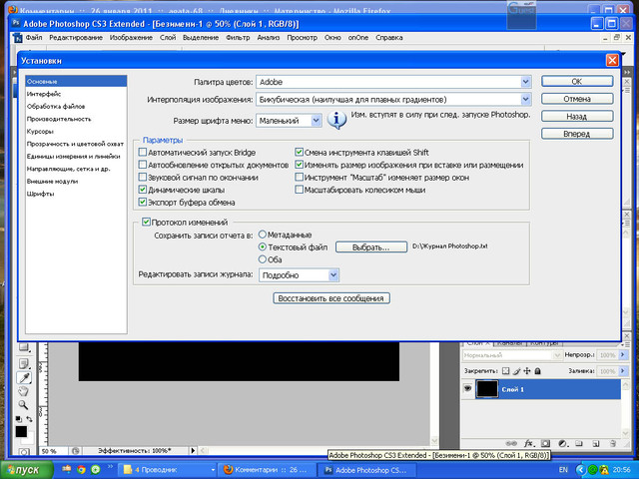Image resolution: width=639 pixels, height=479 pixels.
Task: Click the Вперед button
Action: point(577,134)
